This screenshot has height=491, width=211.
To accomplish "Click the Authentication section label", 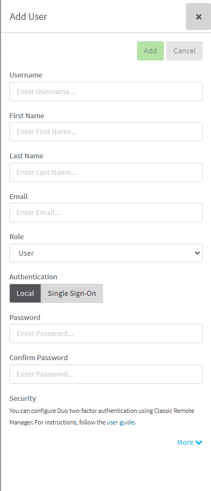I will tap(33, 277).
